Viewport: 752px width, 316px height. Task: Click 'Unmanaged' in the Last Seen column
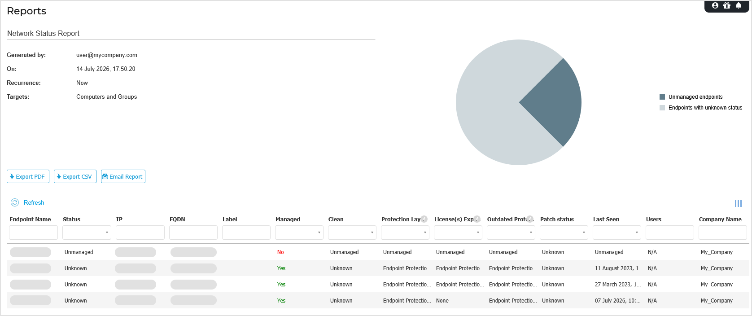point(609,252)
